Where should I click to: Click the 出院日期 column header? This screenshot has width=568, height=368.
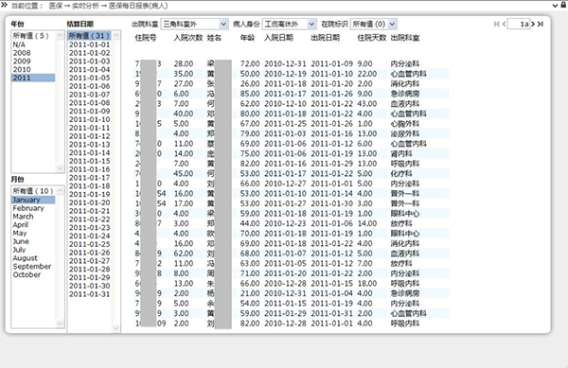pyautogui.click(x=326, y=38)
